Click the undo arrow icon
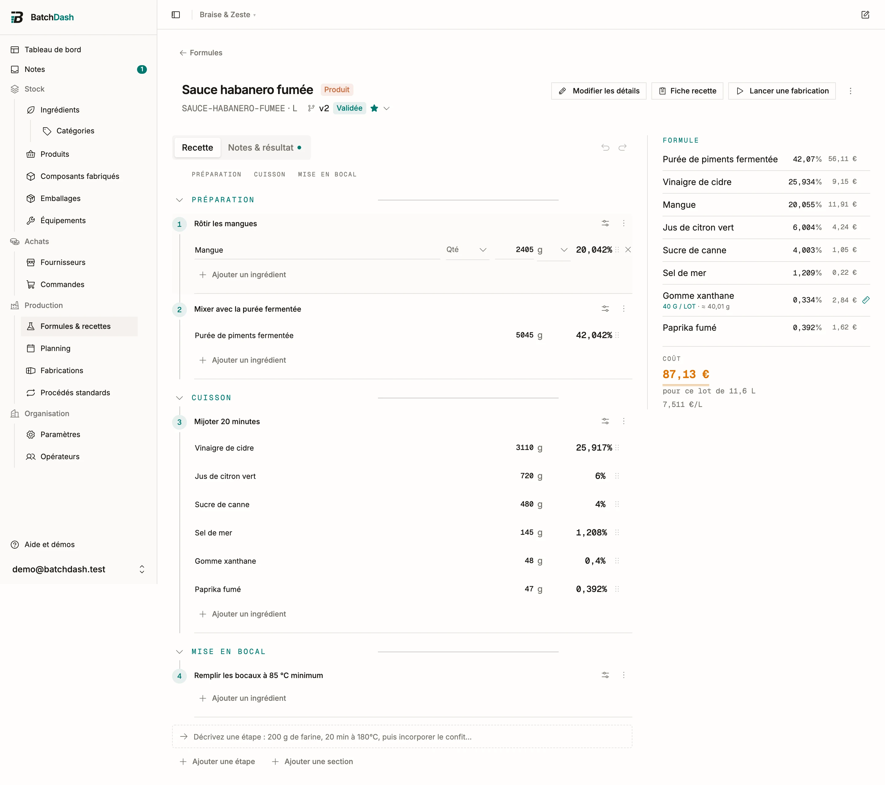The width and height of the screenshot is (885, 785). 605,148
